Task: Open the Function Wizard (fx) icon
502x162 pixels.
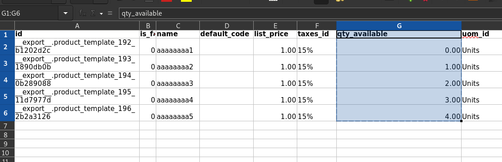Action: click(83, 13)
